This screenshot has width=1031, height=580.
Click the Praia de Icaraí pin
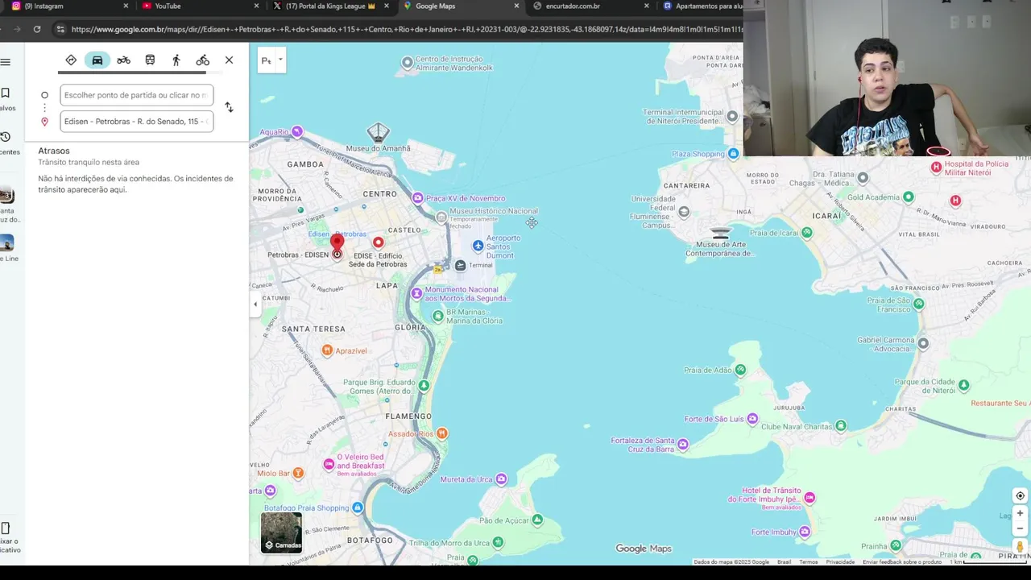(807, 233)
